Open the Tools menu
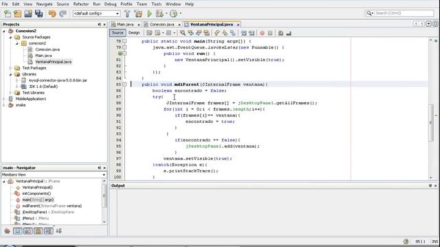The width and height of the screenshot is (440, 247). [x=156, y=4]
